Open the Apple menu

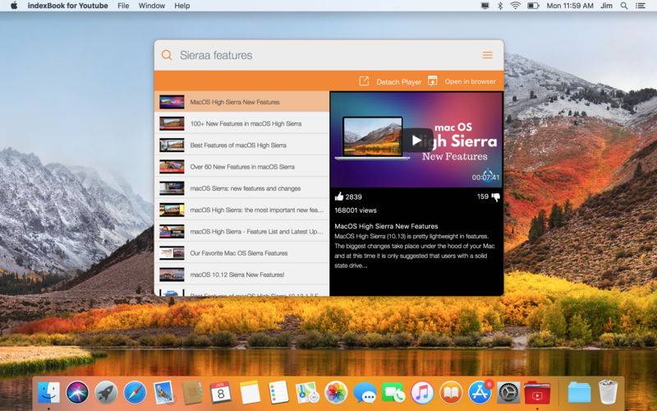14,6
